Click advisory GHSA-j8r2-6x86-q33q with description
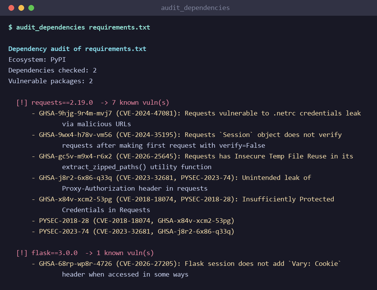This screenshot has width=377, height=290. (x=171, y=178)
